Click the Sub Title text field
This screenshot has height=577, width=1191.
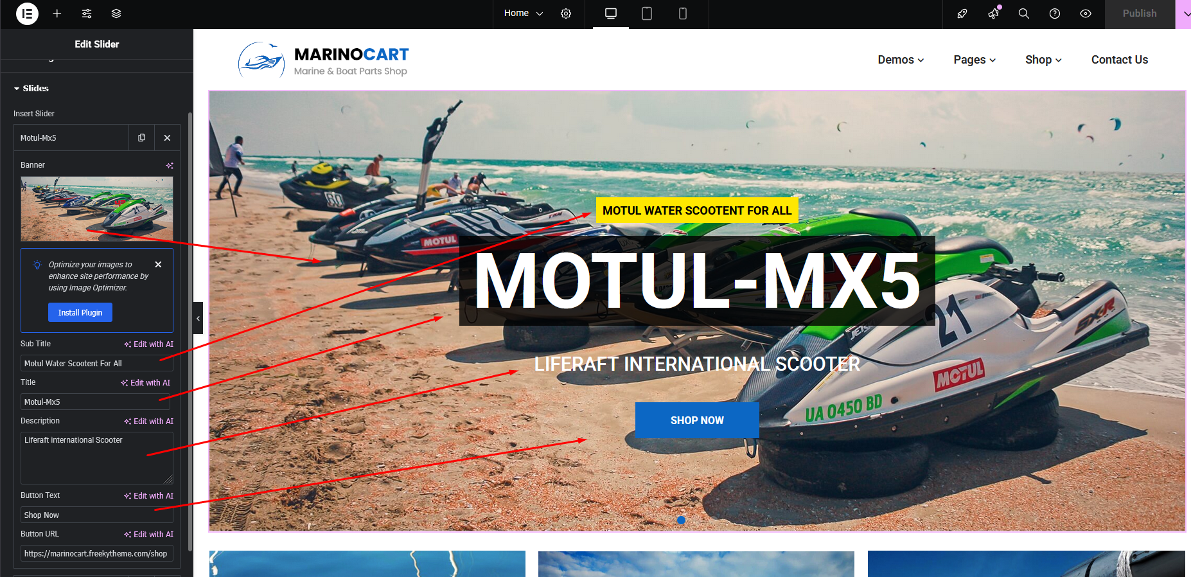point(96,363)
